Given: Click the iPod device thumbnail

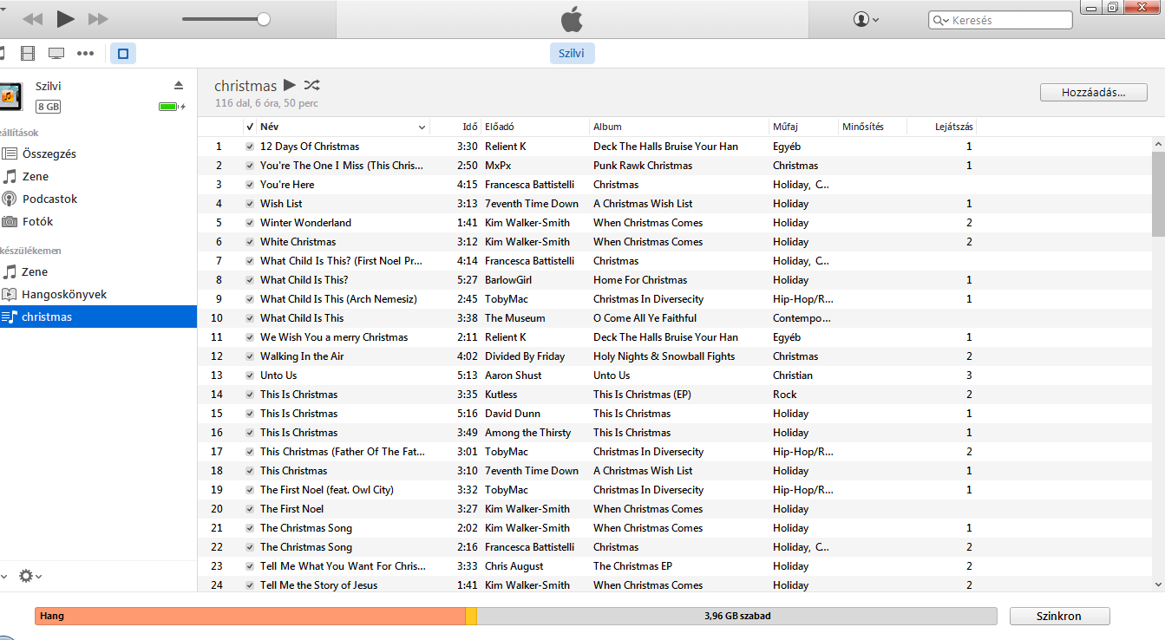Looking at the screenshot, I should (10, 97).
